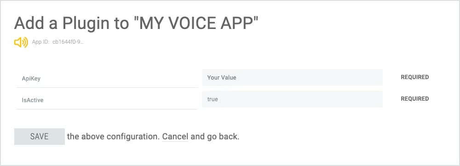Focus the ApiKey parameter name field
The width and height of the screenshot is (460, 166).
pos(107,79)
